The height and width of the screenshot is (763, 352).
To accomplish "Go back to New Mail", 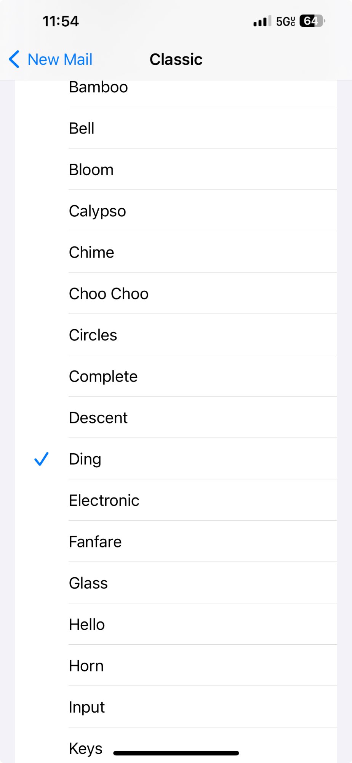I will pos(60,60).
